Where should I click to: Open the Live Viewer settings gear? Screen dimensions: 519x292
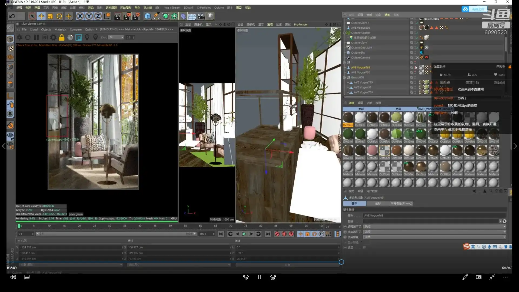click(x=53, y=37)
